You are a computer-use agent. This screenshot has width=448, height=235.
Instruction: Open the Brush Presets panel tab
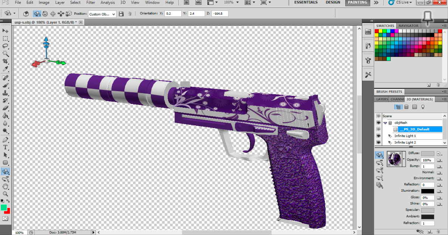click(389, 92)
